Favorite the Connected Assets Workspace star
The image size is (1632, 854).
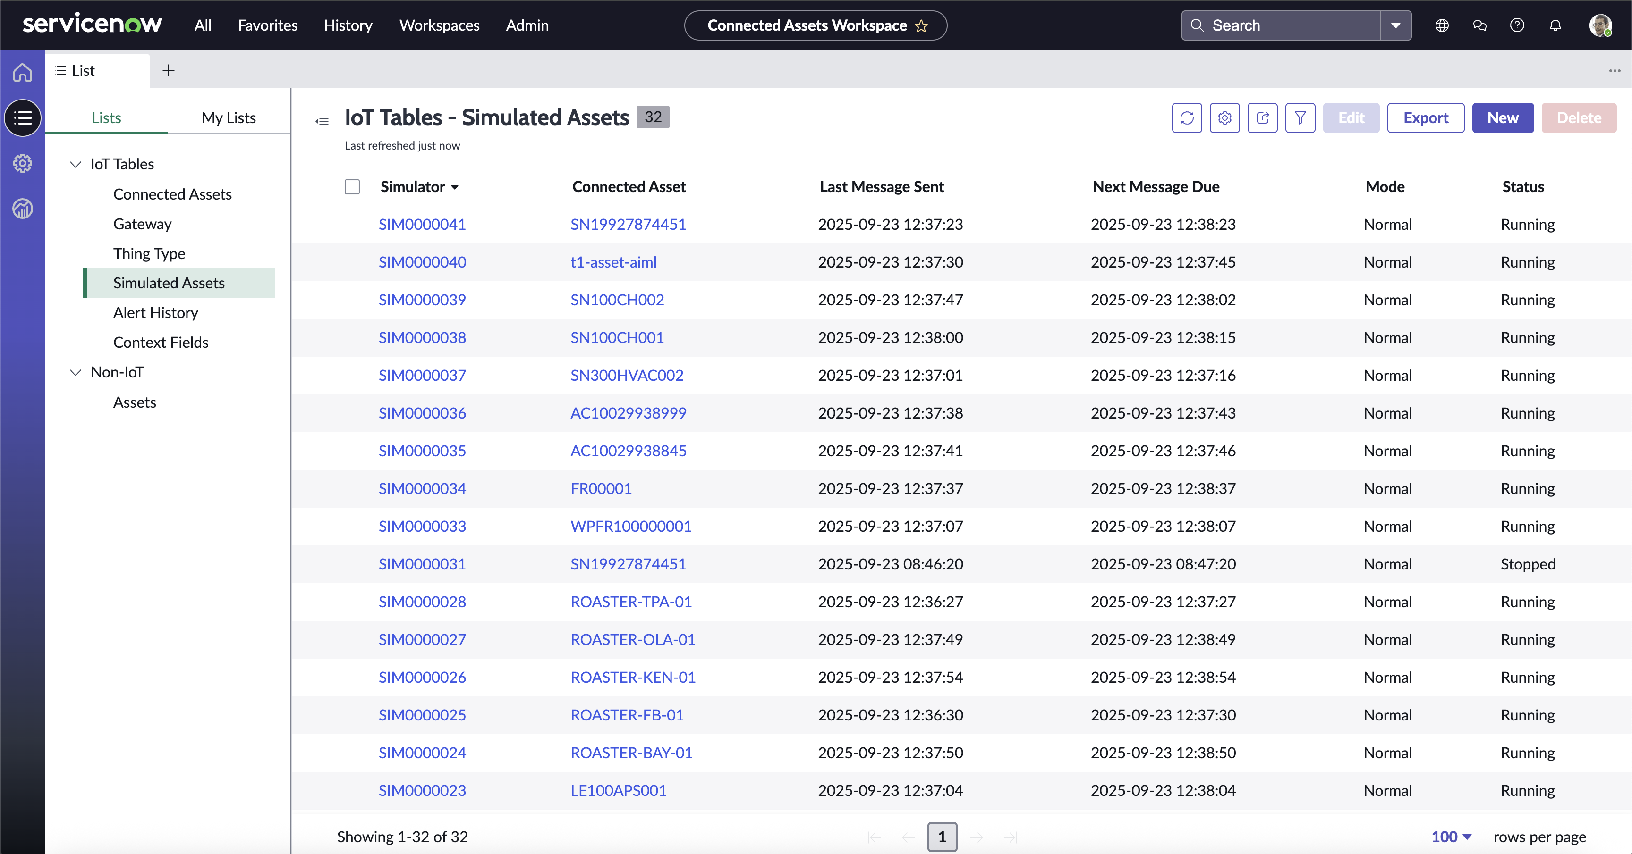(x=922, y=26)
